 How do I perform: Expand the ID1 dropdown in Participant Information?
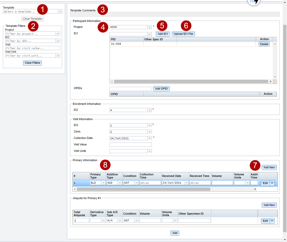150,34
